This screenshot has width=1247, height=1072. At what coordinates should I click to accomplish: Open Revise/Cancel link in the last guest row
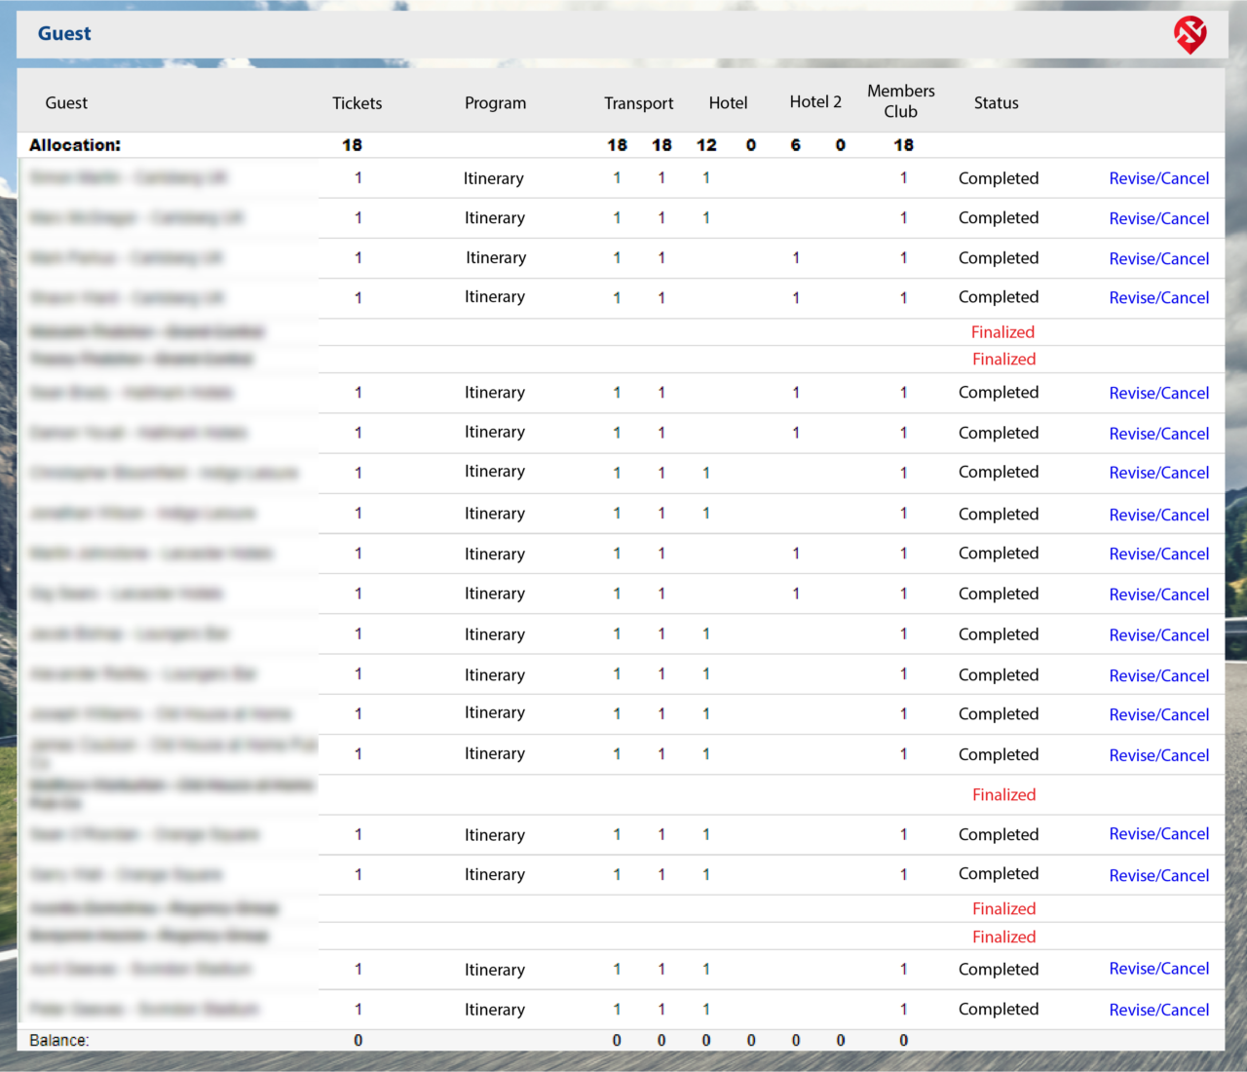[x=1159, y=1010]
